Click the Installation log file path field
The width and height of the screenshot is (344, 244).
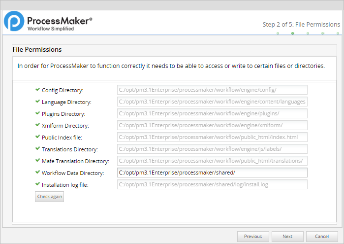(x=212, y=184)
